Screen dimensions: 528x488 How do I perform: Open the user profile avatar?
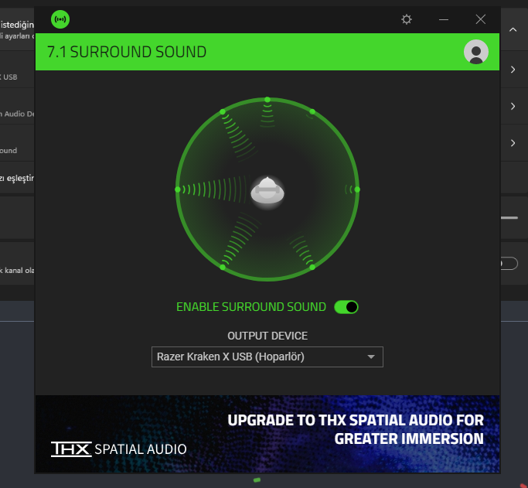pos(475,52)
